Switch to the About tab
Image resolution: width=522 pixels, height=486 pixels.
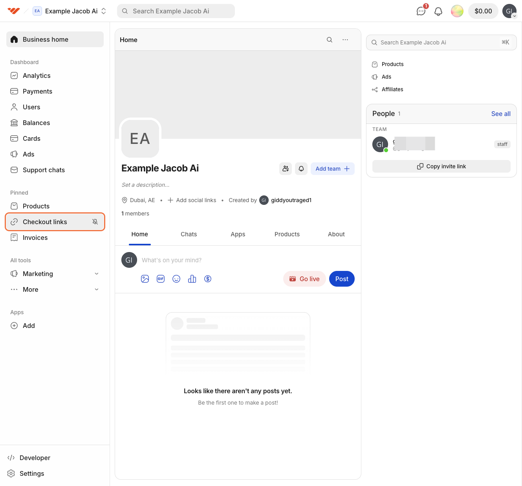coord(336,234)
